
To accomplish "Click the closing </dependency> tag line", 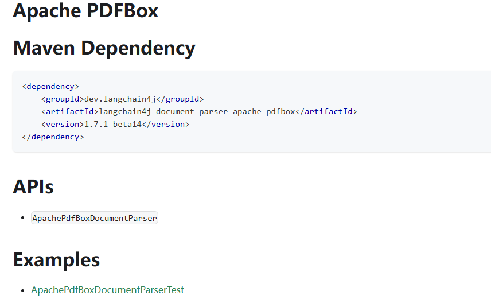I will pyautogui.click(x=53, y=137).
